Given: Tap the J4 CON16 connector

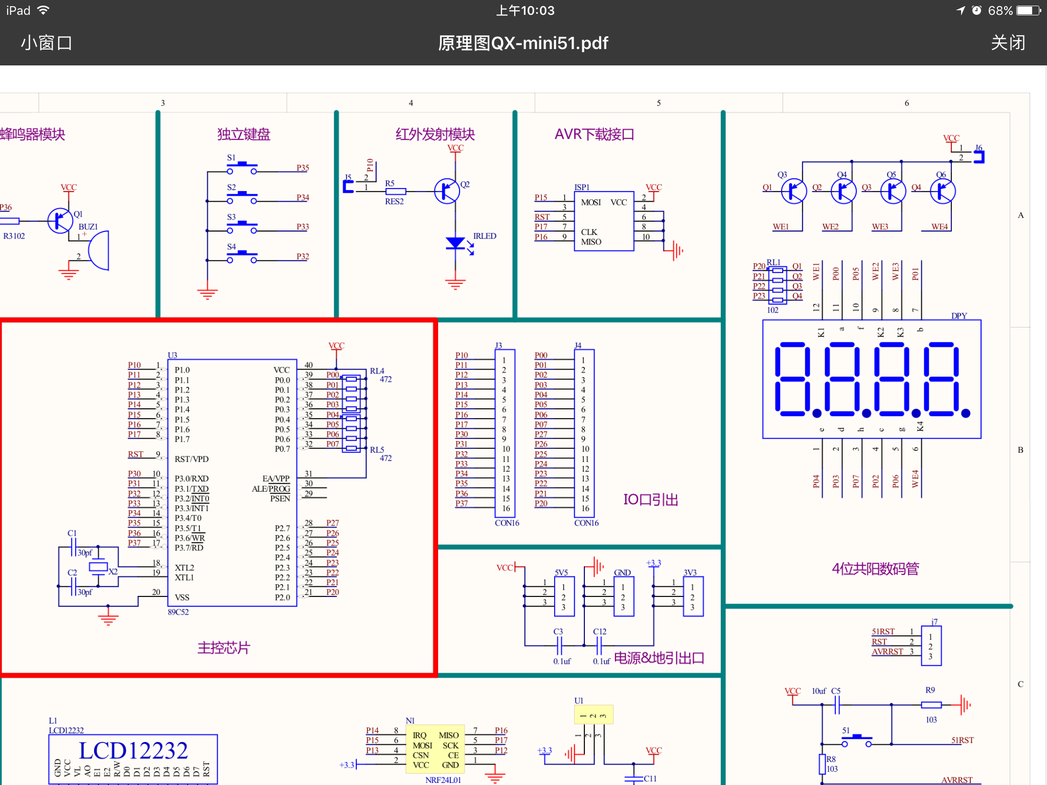Looking at the screenshot, I should [x=584, y=433].
